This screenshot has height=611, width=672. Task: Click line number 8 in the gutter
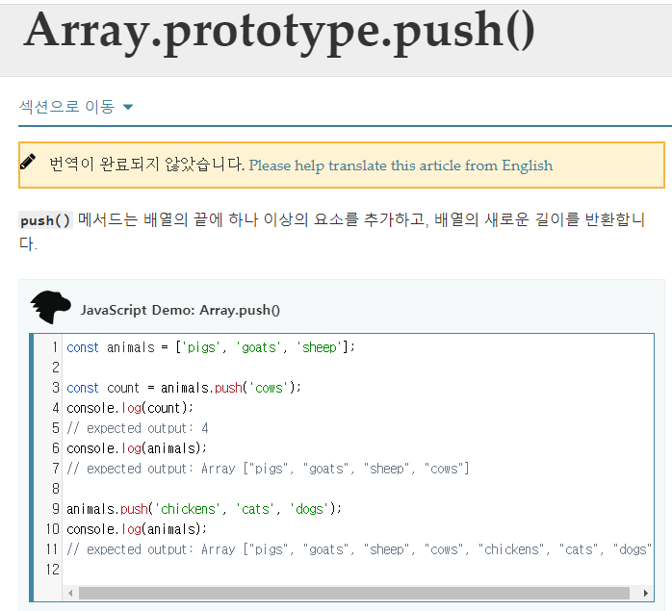(x=56, y=489)
